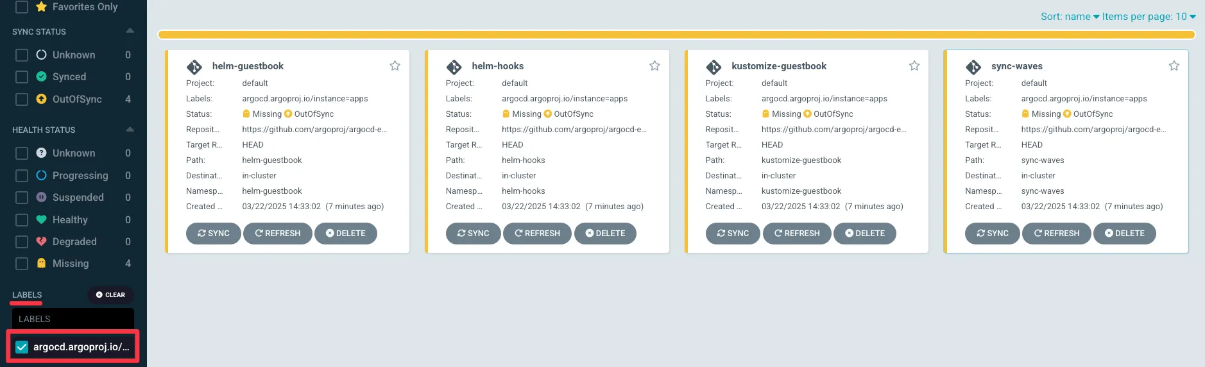Delete the sync-waves application
This screenshot has height=367, width=1205.
click(1125, 234)
